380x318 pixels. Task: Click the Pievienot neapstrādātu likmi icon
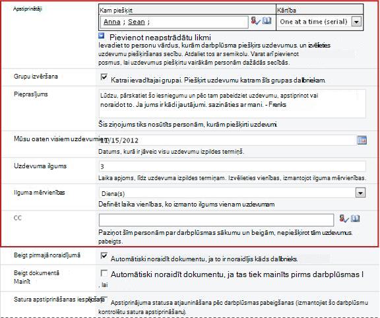[x=102, y=36]
